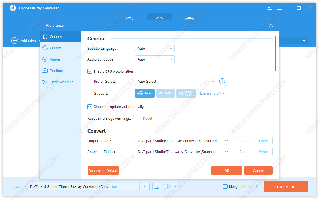
Task: Follow the Learn more>> link
Action: 212,94
